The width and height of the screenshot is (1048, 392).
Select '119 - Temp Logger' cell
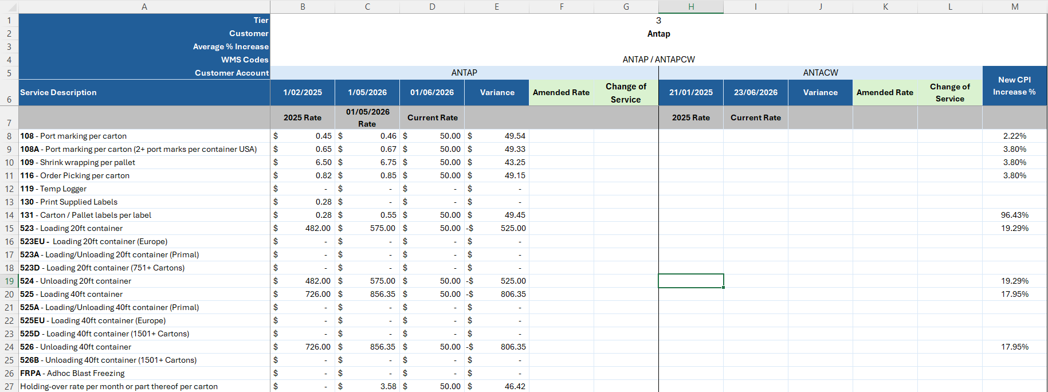(x=144, y=189)
